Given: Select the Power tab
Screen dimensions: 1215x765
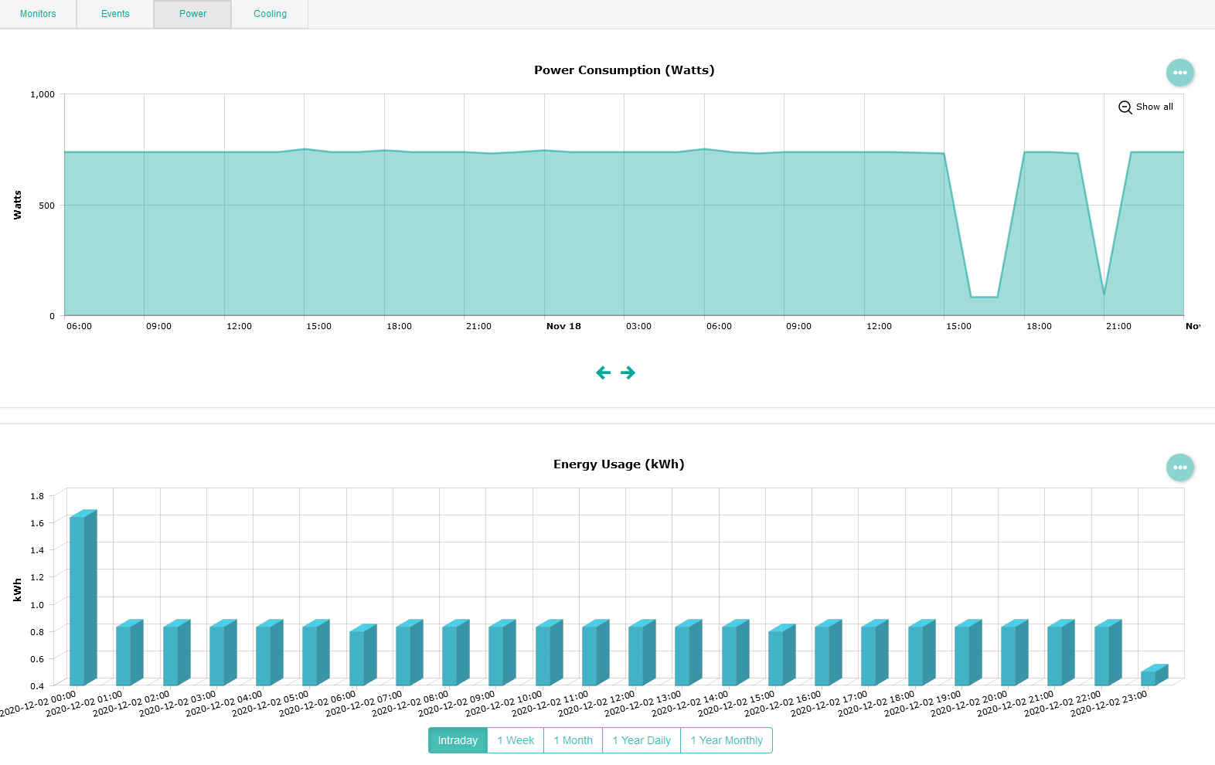Looking at the screenshot, I should pos(192,14).
